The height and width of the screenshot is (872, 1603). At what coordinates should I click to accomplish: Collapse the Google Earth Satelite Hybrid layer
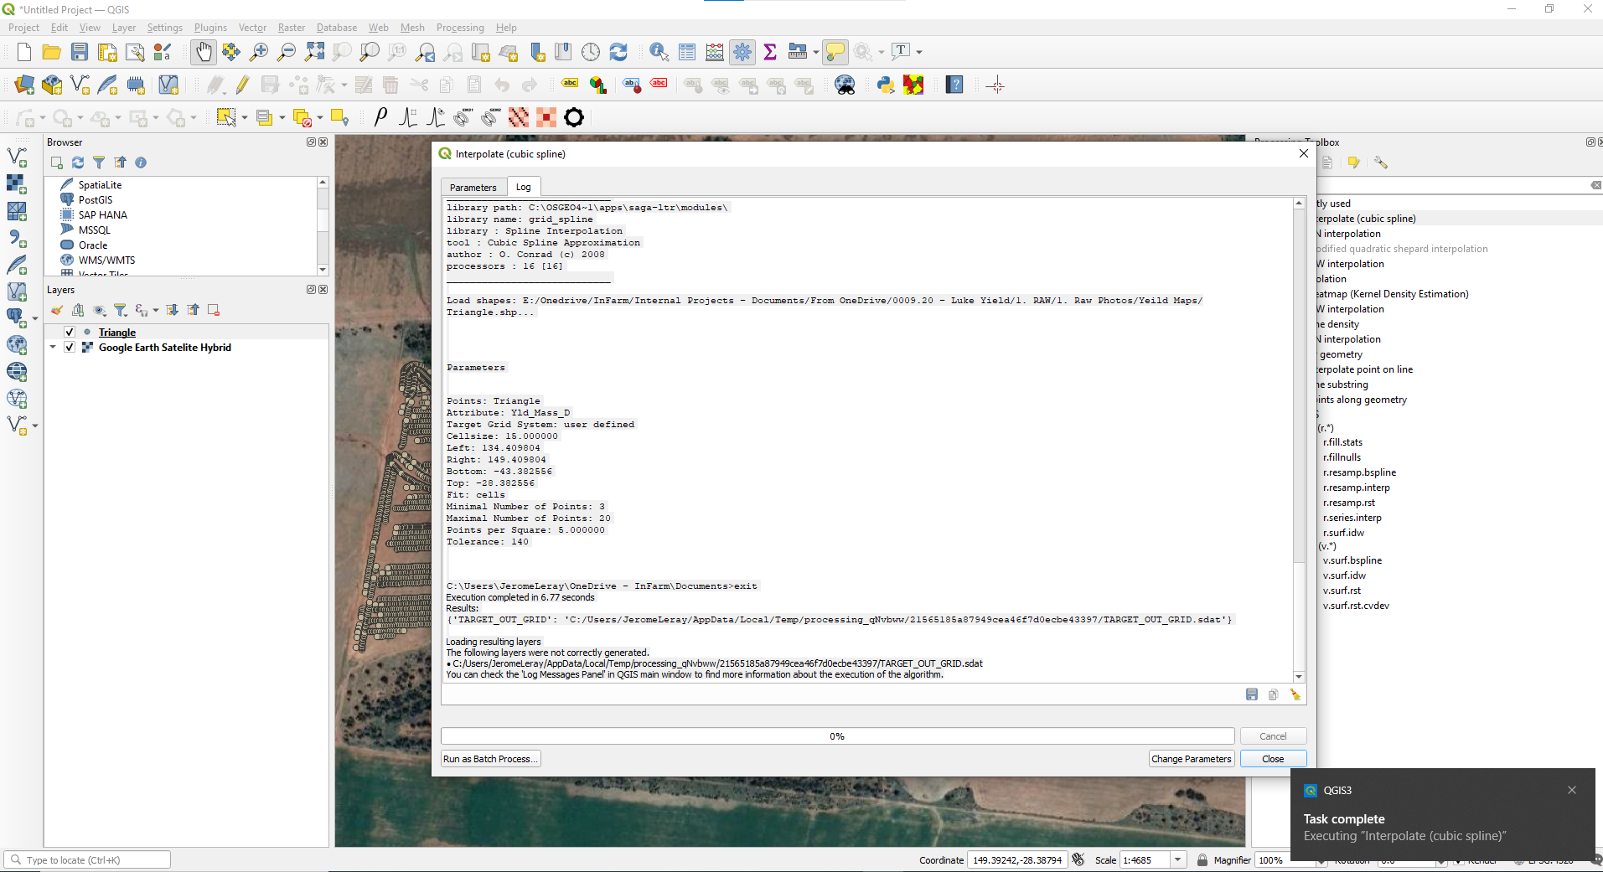coord(53,348)
